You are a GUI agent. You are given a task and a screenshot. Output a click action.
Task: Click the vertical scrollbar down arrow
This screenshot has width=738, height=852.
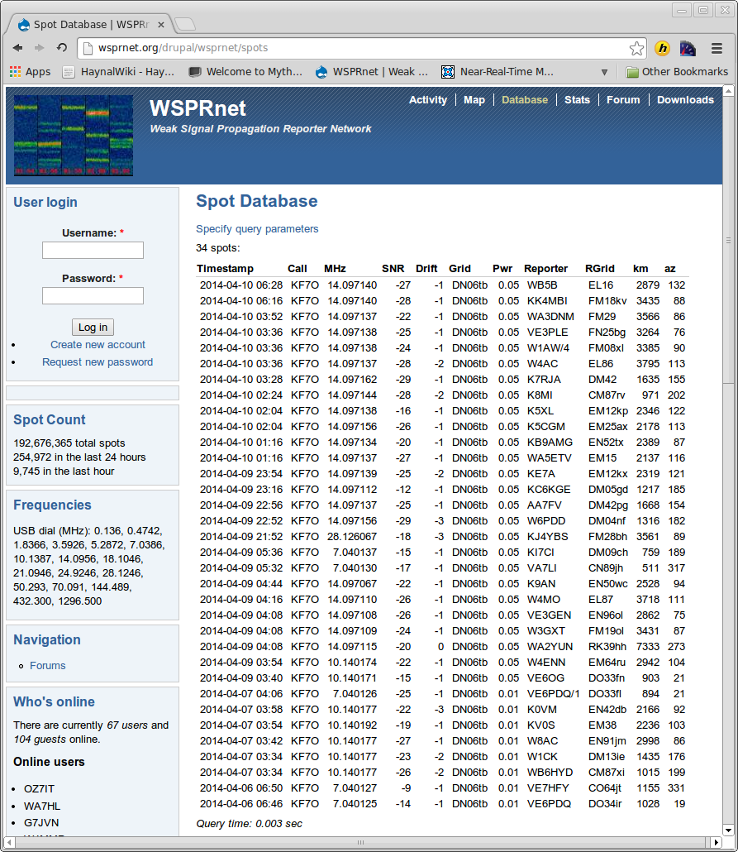[728, 830]
